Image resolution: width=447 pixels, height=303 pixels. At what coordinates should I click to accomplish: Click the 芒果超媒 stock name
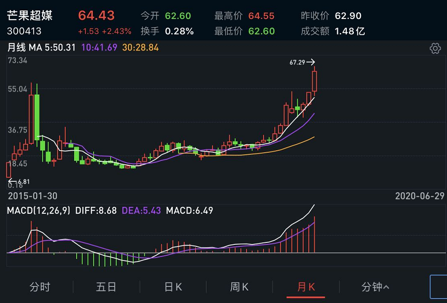[30, 16]
